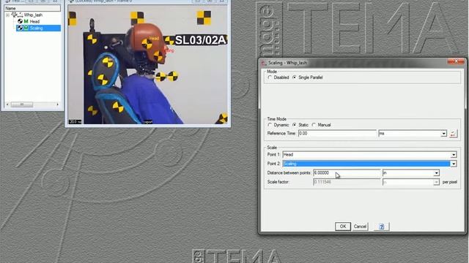This screenshot has width=469, height=263.
Task: Click the Head tracking marker on dummy's helmet
Action: pos(147,44)
